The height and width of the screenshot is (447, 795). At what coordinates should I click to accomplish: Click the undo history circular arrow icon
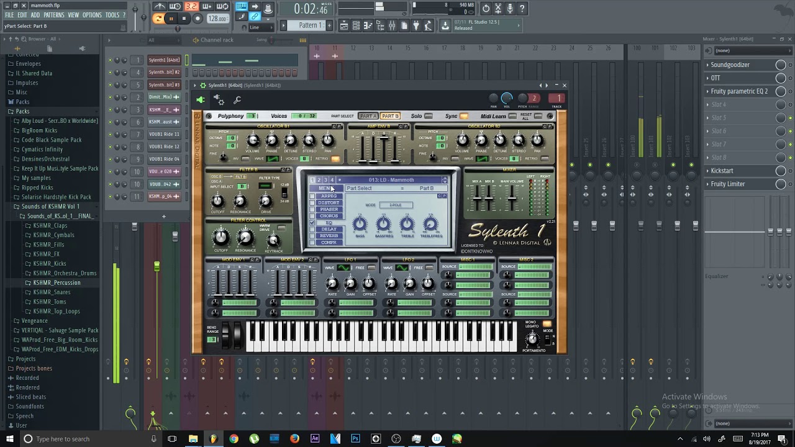486,8
